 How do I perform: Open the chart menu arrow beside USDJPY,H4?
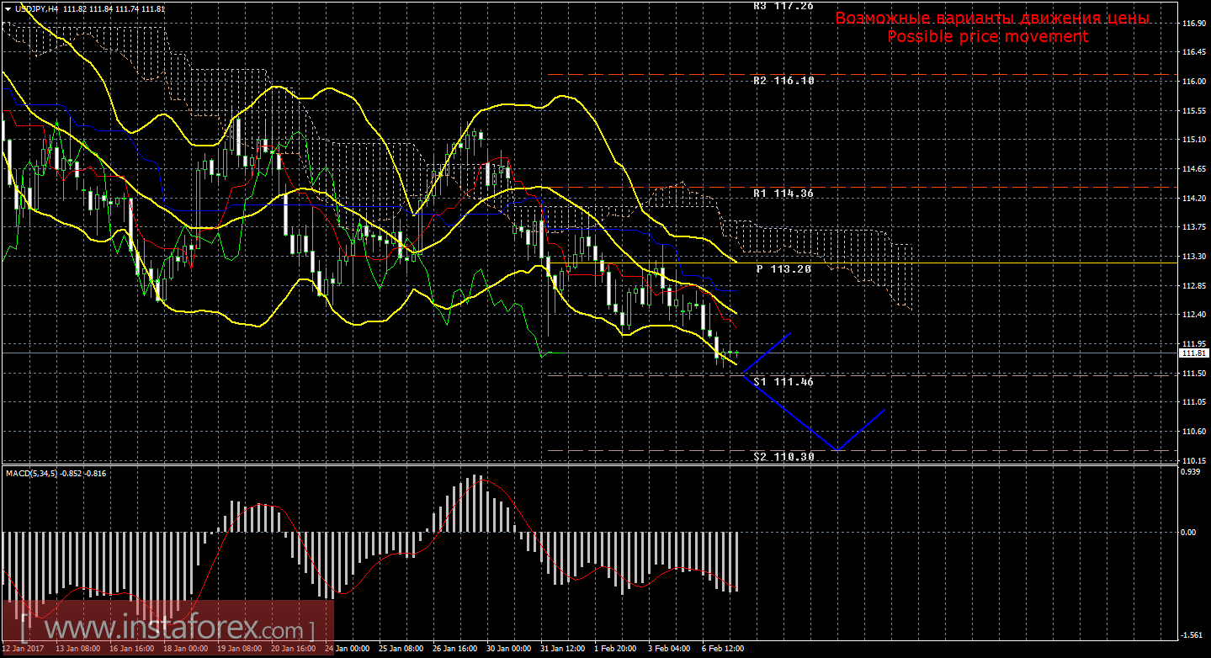tap(7, 8)
